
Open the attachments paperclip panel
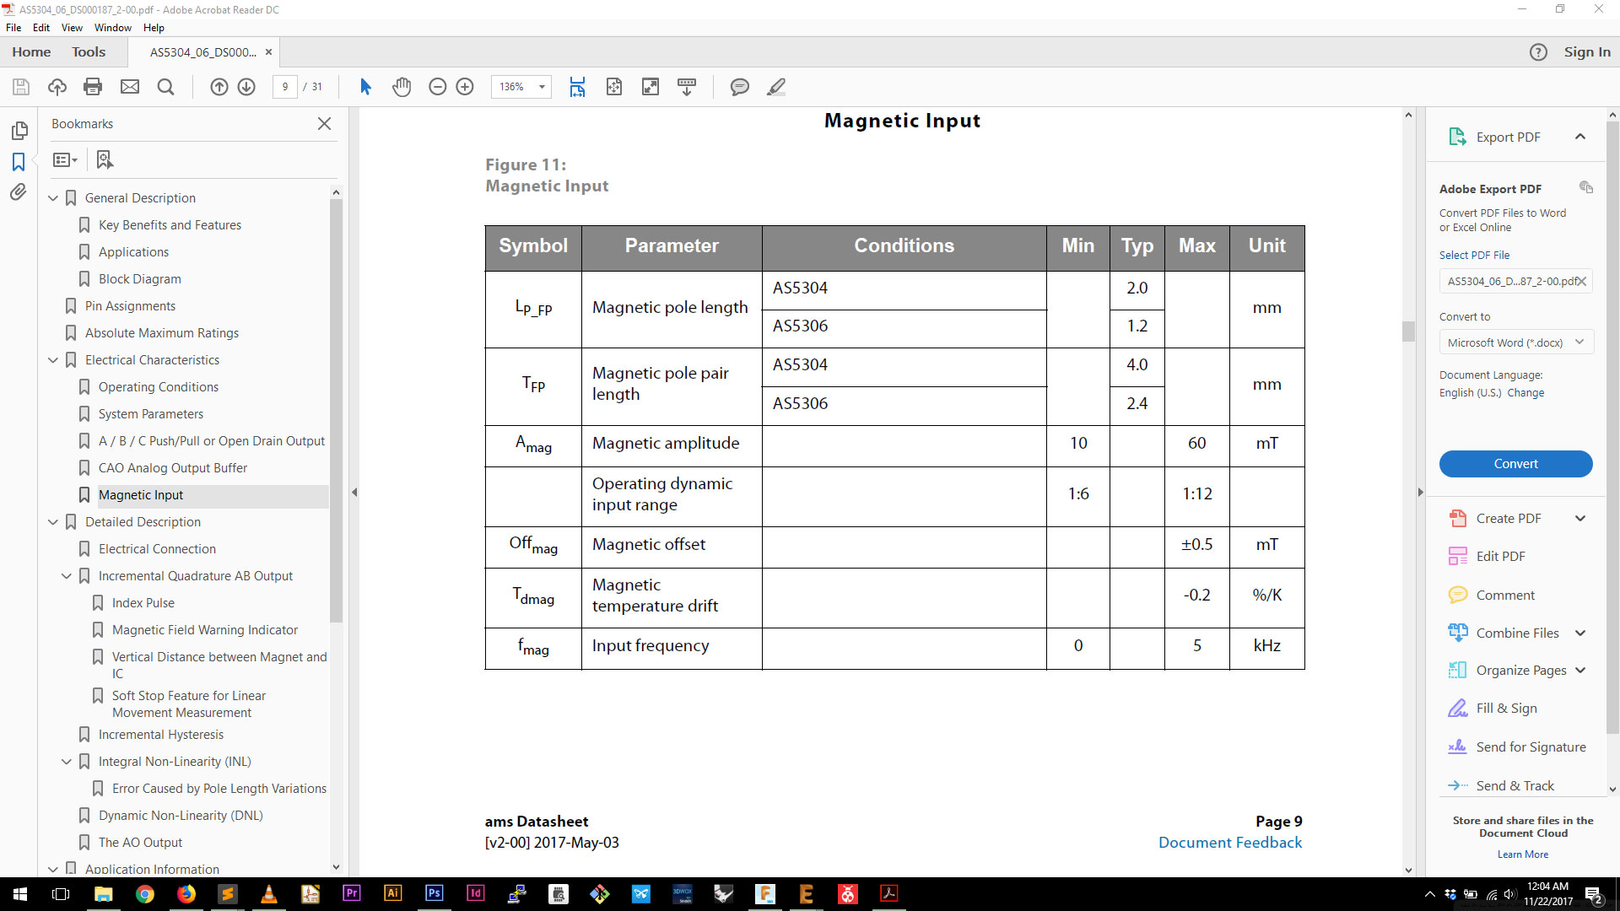[19, 192]
